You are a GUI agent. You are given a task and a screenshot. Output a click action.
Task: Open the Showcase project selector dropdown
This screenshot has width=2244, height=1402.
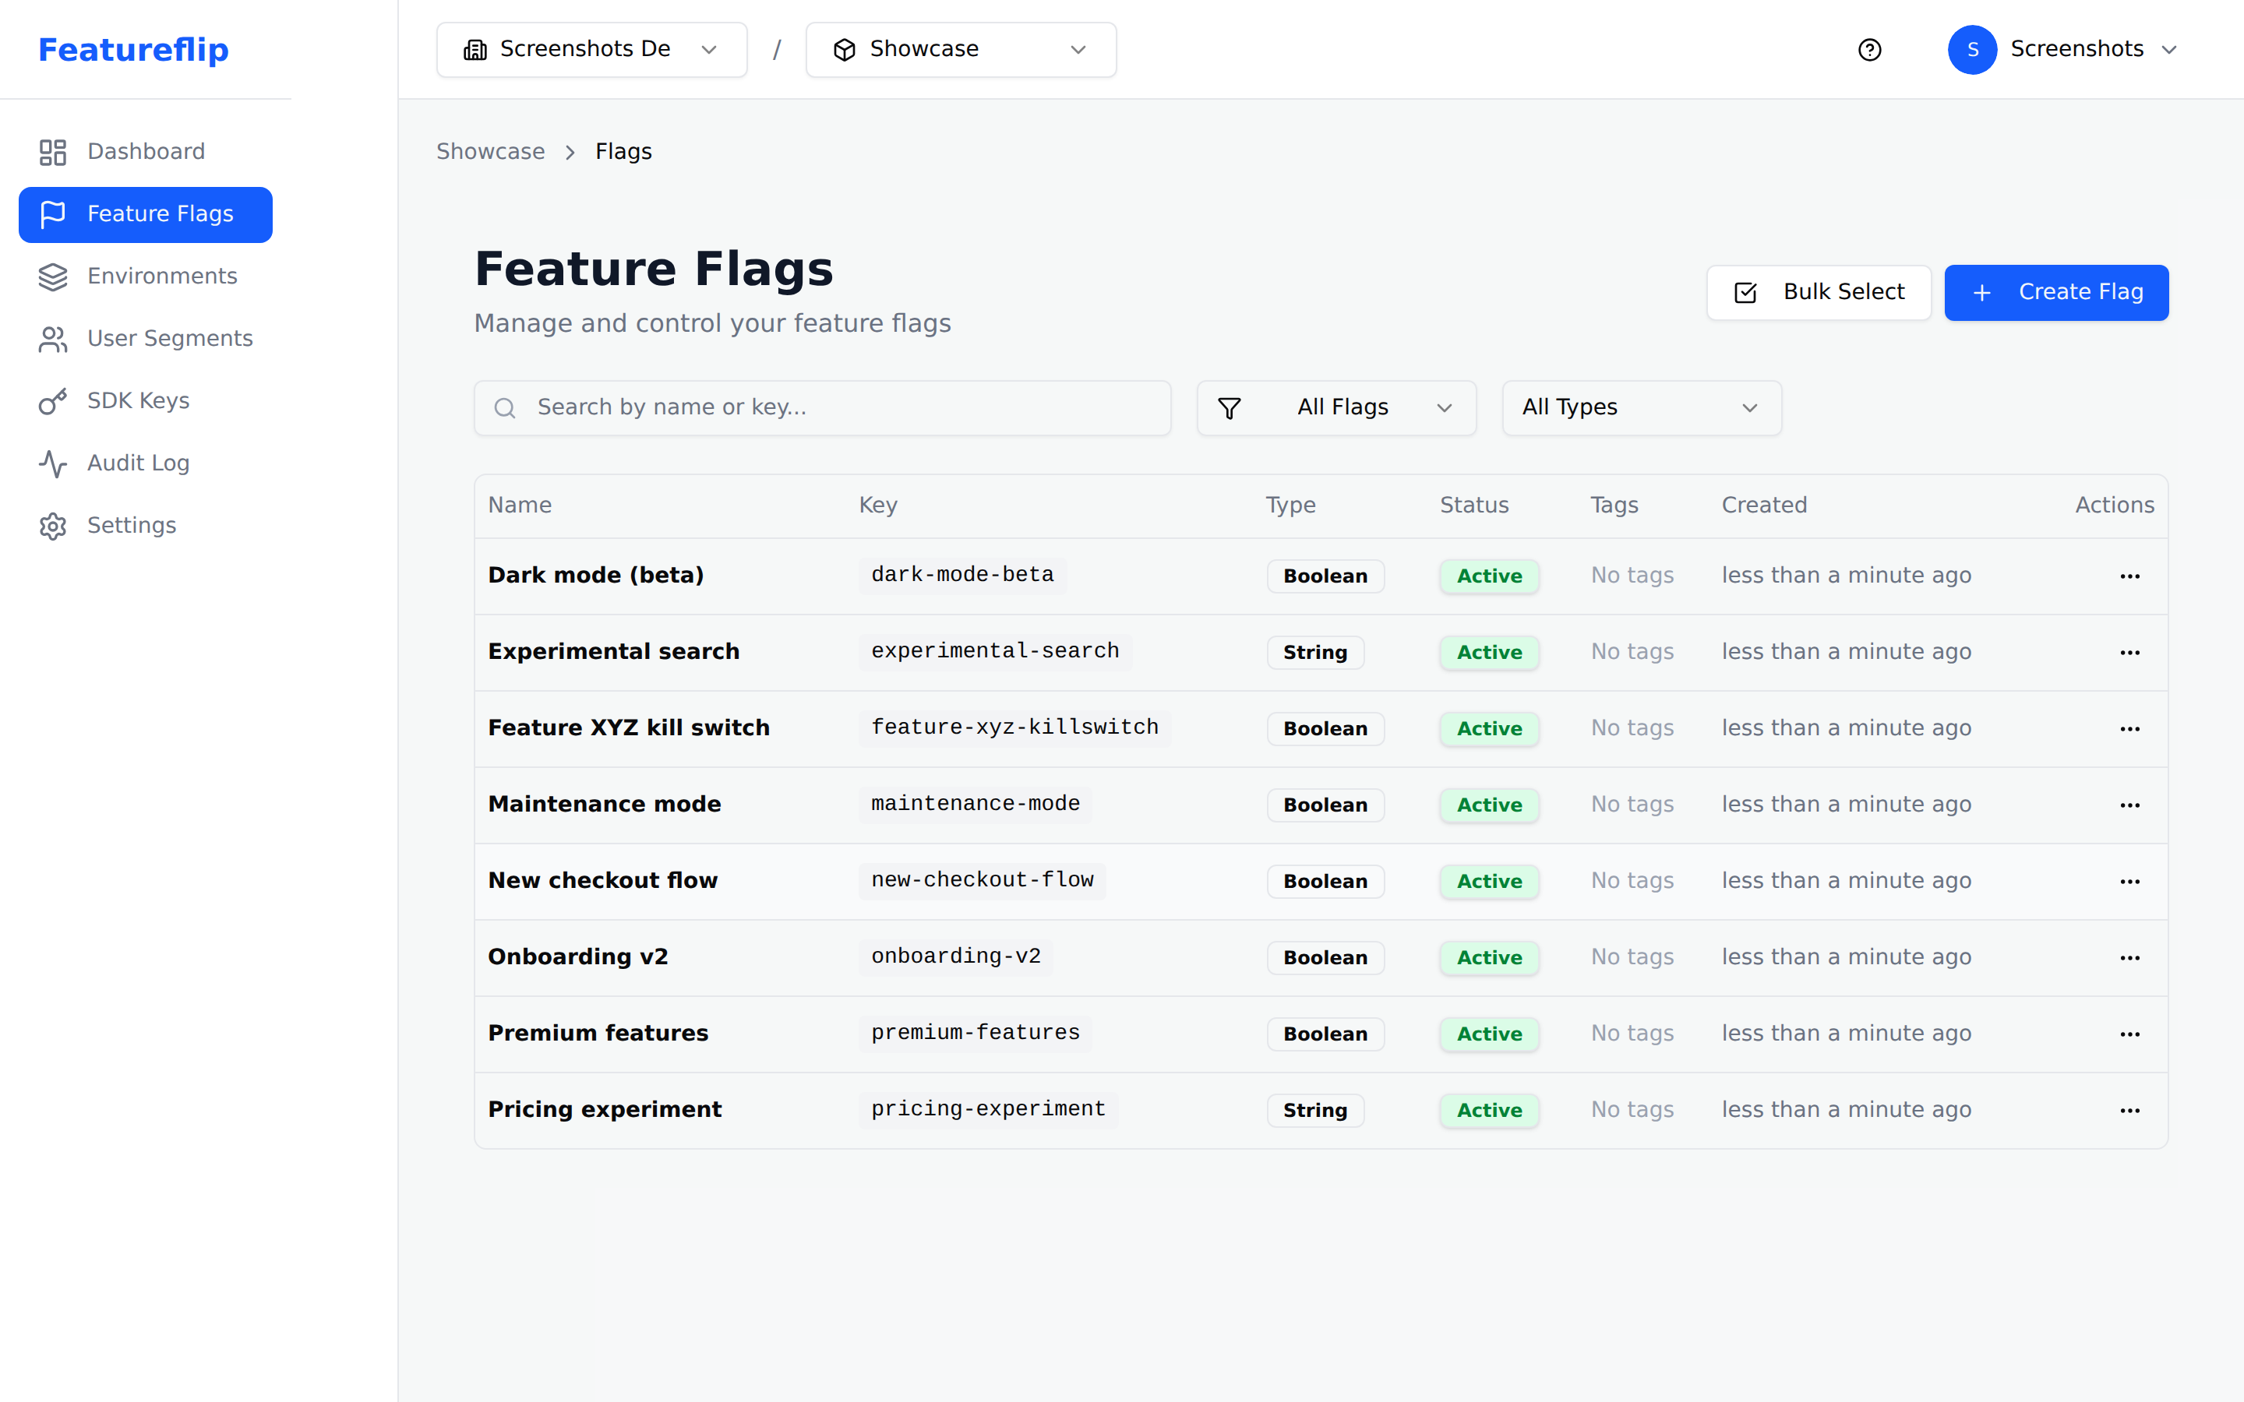[961, 49]
